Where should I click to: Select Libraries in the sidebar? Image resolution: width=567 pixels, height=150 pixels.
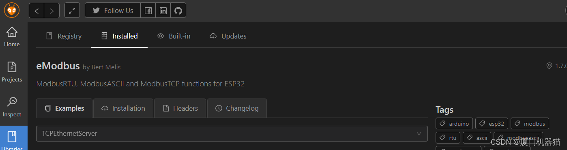click(14, 139)
